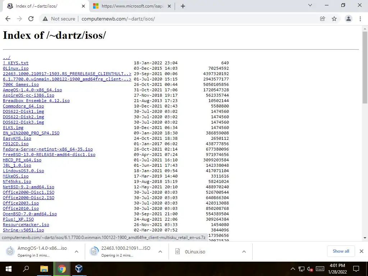Share this page using the share icon
Screen dimensions: 368x276
322,19
